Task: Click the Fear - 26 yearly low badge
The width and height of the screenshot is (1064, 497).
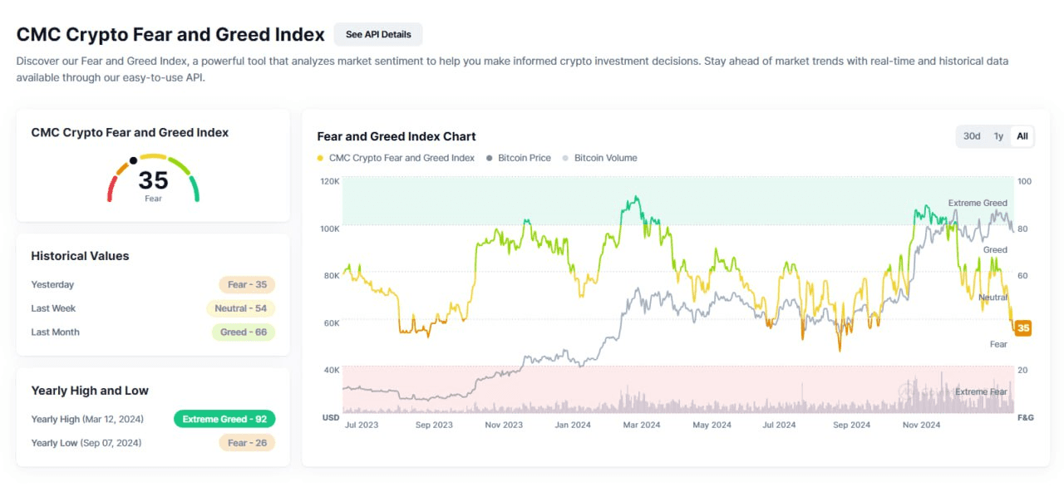Action: point(247,443)
